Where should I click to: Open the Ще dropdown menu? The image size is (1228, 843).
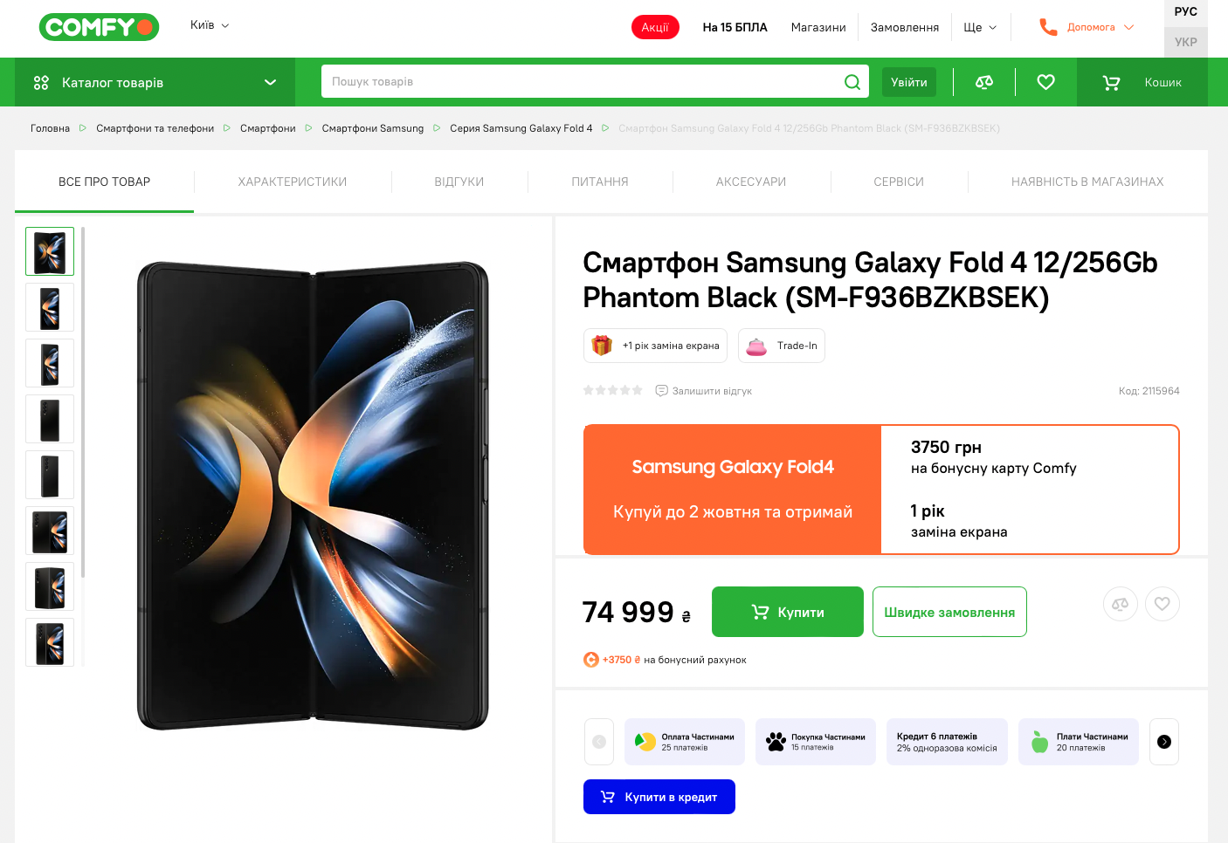pyautogui.click(x=980, y=27)
